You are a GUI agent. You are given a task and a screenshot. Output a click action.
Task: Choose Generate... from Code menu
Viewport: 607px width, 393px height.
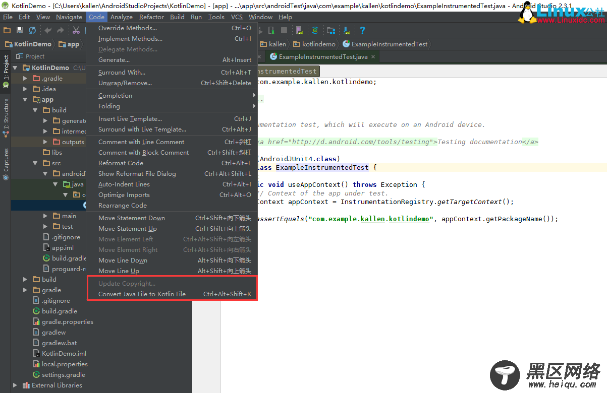click(x=172, y=60)
